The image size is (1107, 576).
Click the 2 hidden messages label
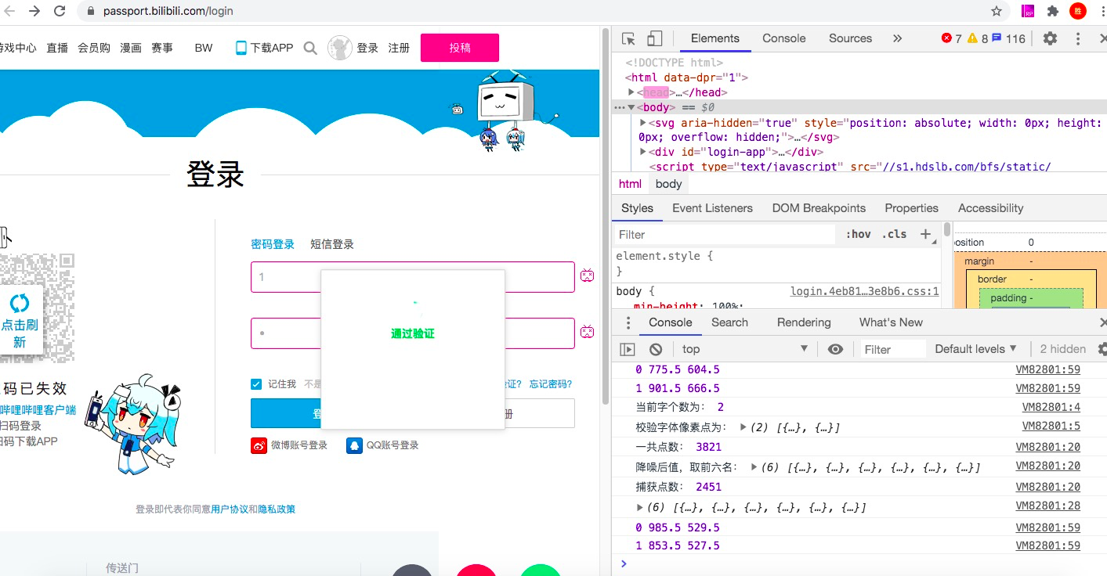coord(1062,349)
